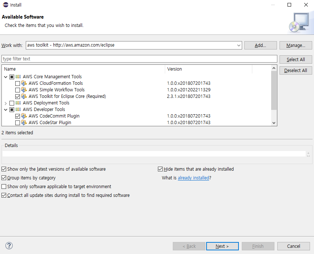Cancel the Install dialog
Image resolution: width=314 pixels, height=254 pixels.
pyautogui.click(x=293, y=246)
